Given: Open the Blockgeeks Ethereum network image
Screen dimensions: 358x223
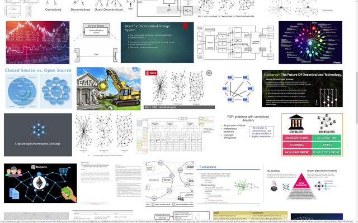Looking at the screenshot, I should pos(40,183).
